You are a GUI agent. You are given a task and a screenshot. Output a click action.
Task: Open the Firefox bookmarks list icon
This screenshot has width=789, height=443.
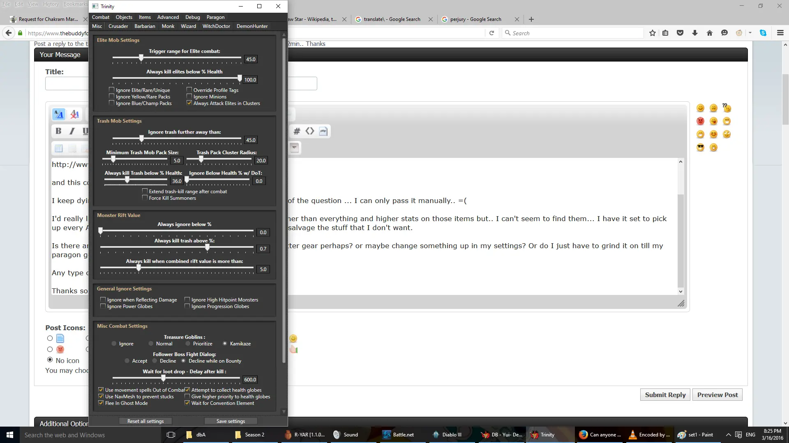[x=665, y=33]
